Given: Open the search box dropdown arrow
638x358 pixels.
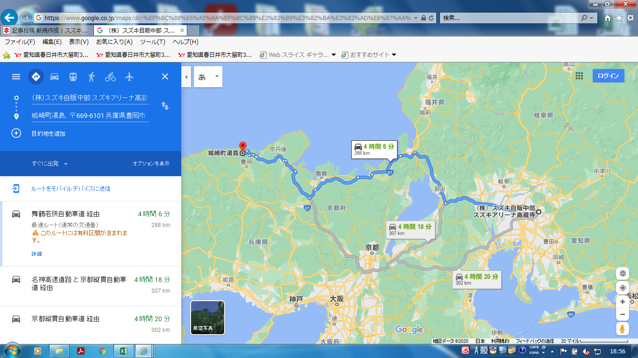Looking at the screenshot, I should pyautogui.click(x=592, y=18).
